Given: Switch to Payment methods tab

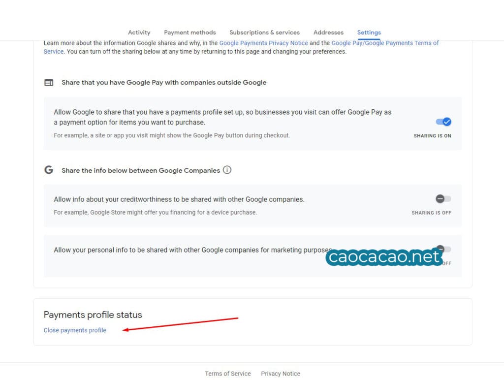Looking at the screenshot, I should point(189,32).
